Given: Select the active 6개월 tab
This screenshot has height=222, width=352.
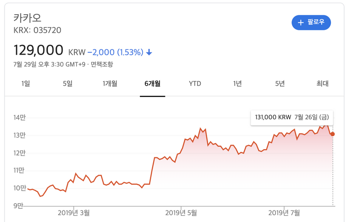Looking at the screenshot, I should [x=152, y=83].
